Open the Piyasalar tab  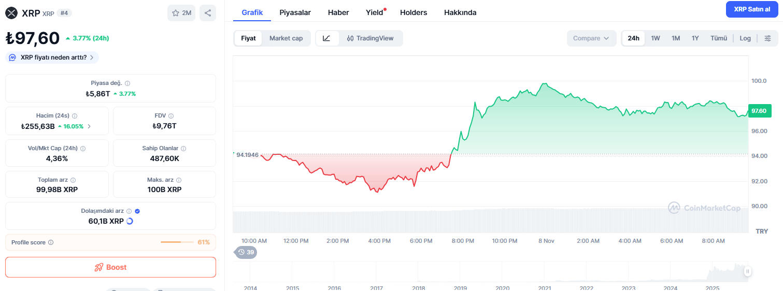tap(294, 12)
